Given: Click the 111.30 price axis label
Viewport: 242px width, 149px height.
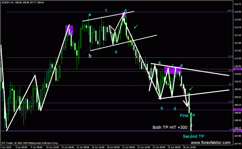Looking at the screenshot, I should [x=238, y=59].
